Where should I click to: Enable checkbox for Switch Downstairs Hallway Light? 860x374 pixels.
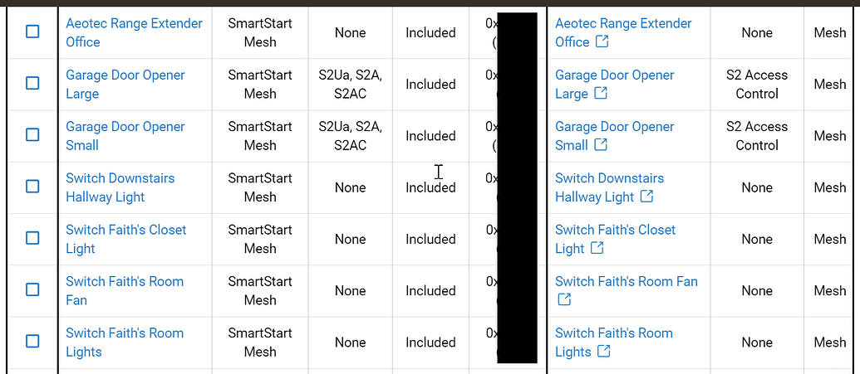(x=33, y=187)
